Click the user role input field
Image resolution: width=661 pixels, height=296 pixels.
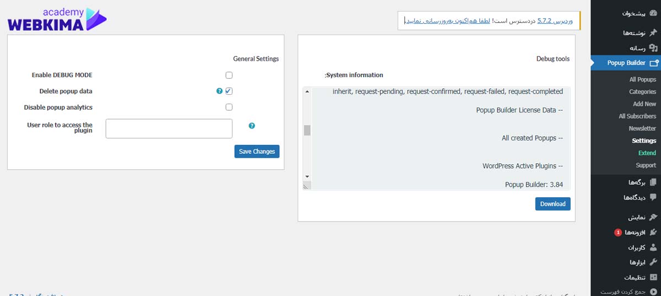tap(169, 128)
